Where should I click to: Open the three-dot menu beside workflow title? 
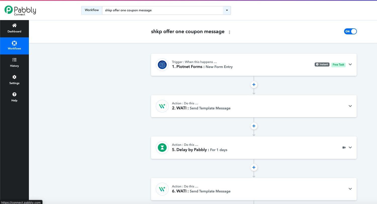tap(229, 32)
